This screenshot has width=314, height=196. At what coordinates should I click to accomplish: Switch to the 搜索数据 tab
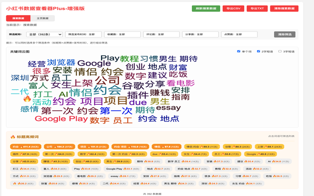click(18, 18)
